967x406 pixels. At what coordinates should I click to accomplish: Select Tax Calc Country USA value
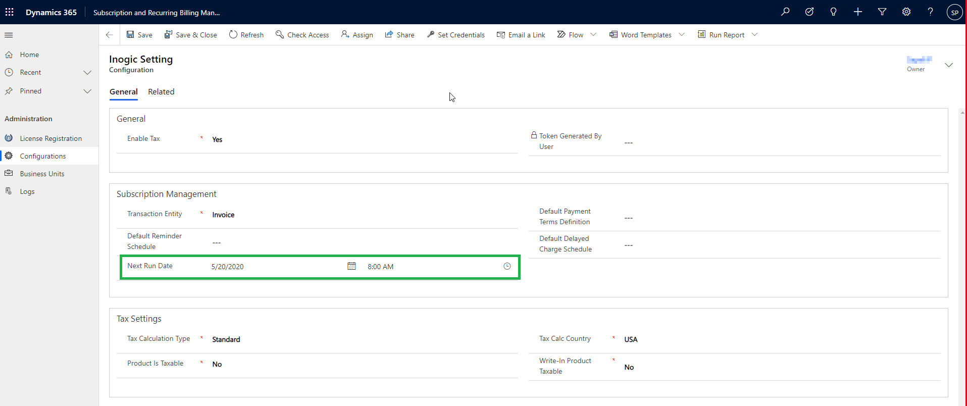[631, 339]
